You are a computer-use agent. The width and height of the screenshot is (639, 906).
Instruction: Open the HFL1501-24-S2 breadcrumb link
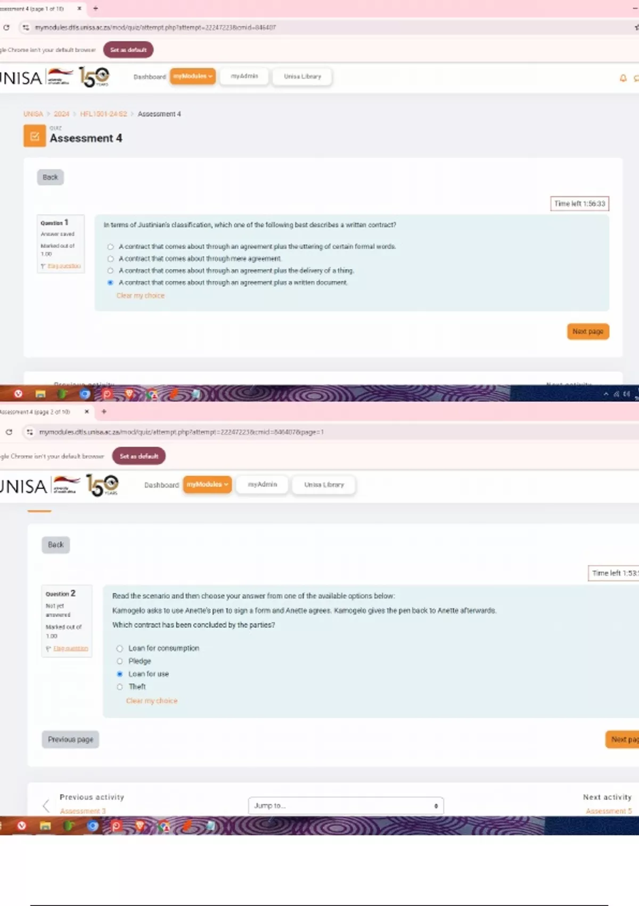[x=103, y=114]
